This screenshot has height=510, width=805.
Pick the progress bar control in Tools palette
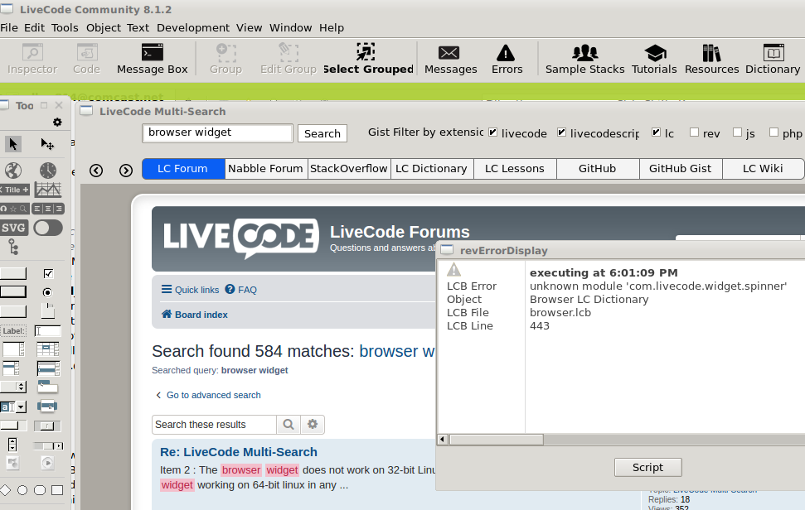point(13,426)
